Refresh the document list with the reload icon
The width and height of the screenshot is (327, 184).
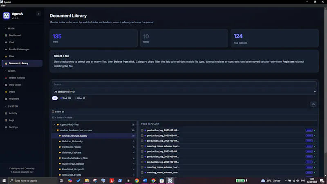pos(313,104)
